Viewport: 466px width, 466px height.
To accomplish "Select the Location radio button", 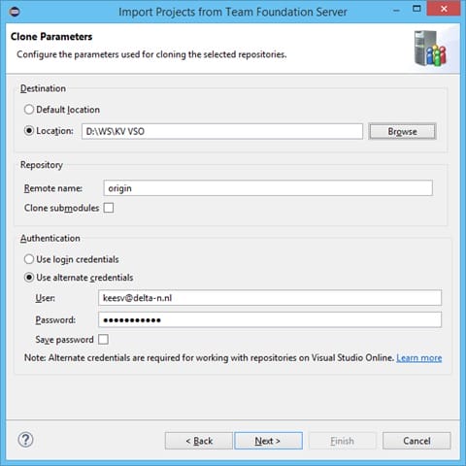I will tap(29, 131).
